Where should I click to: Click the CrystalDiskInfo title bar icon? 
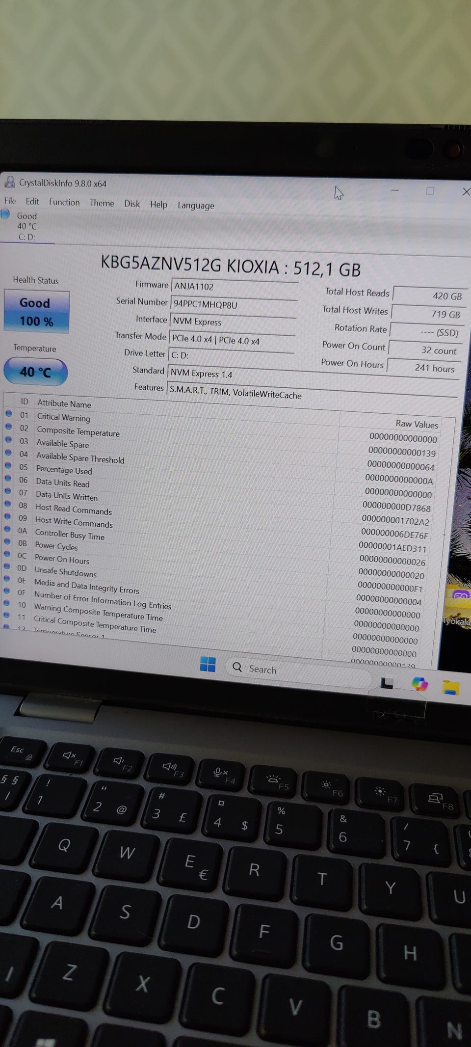click(x=9, y=182)
